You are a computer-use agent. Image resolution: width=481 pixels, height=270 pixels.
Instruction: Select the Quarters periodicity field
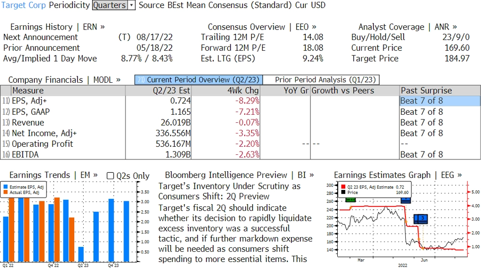click(110, 5)
